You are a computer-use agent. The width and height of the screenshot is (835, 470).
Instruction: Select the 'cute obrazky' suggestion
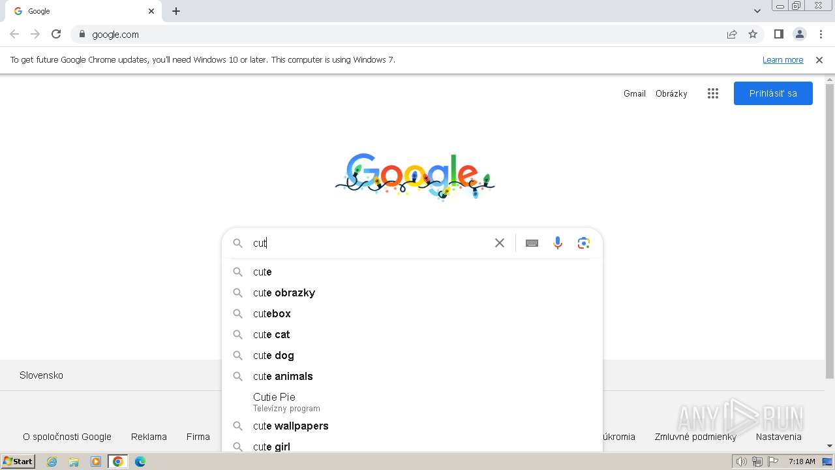pyautogui.click(x=412, y=292)
